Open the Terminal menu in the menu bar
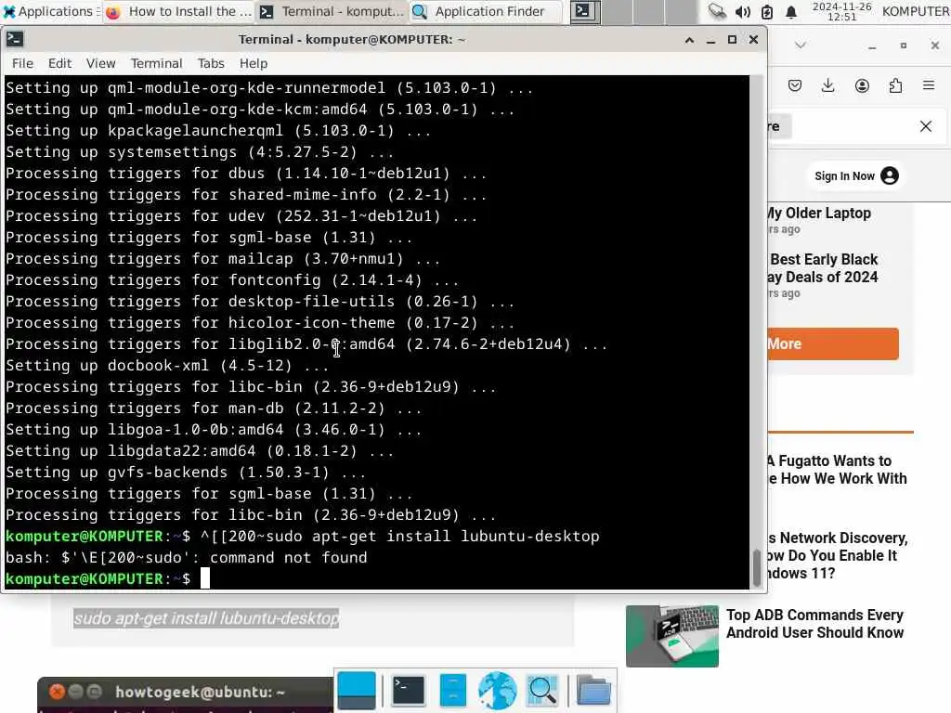Viewport: 951px width, 713px height. coord(156,63)
